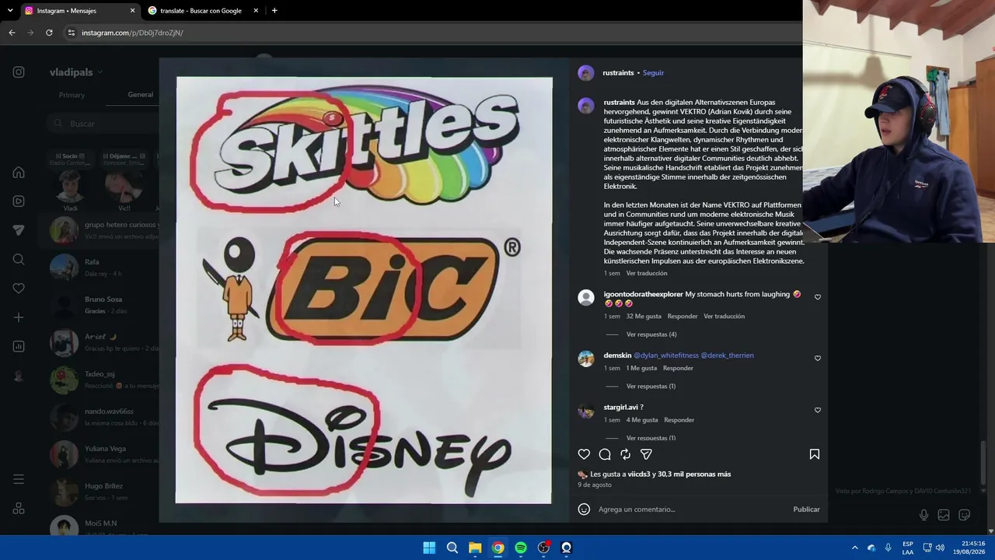Image resolution: width=995 pixels, height=560 pixels.
Task: Open the Rafa conversation
Action: click(103, 268)
